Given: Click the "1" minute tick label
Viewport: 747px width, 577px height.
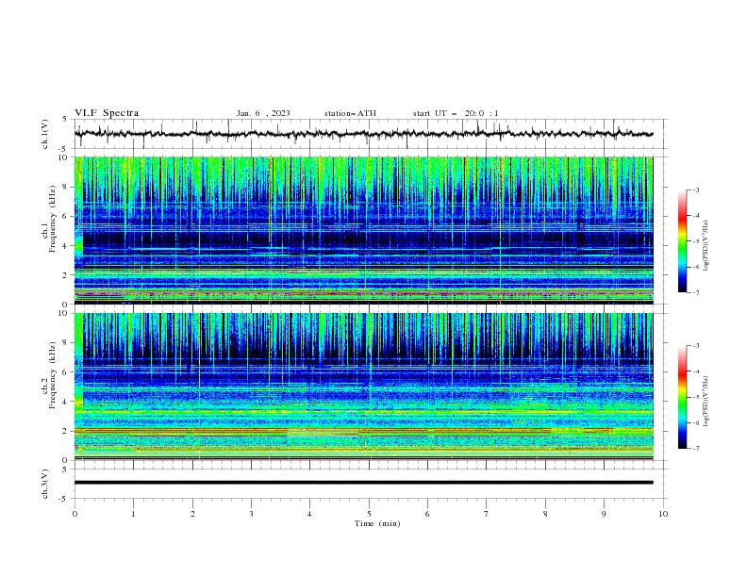Looking at the screenshot, I should point(133,514).
